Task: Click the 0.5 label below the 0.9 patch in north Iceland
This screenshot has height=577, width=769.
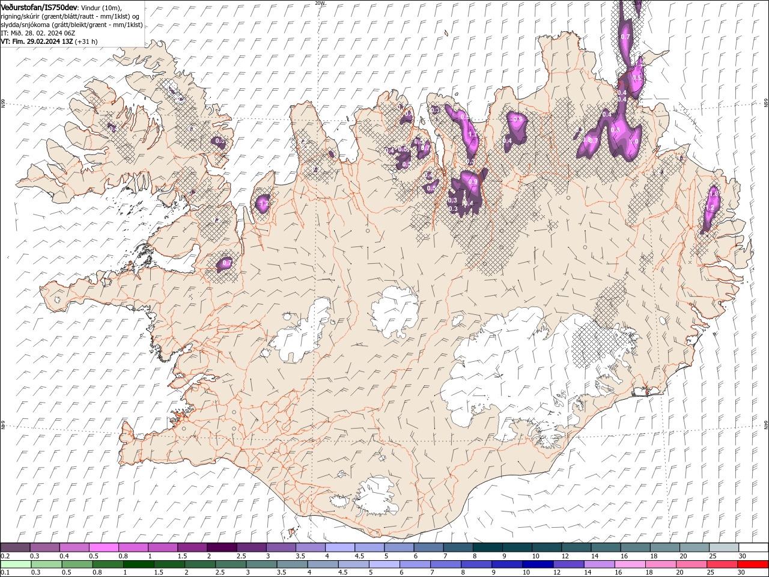Action: 431,188
